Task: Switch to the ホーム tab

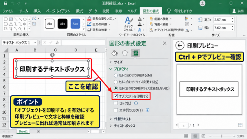Action: (x=24, y=11)
